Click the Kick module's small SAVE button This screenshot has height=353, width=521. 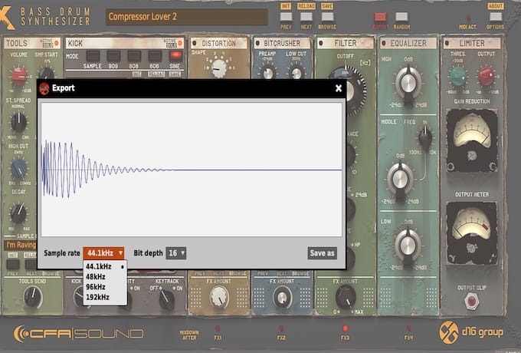(175, 74)
